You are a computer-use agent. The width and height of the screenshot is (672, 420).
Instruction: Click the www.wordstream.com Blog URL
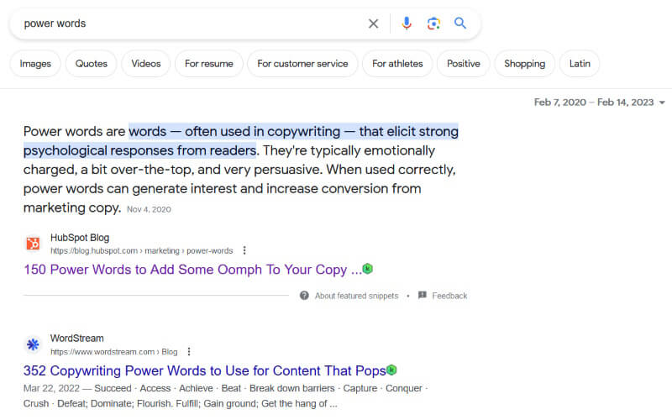coord(114,352)
